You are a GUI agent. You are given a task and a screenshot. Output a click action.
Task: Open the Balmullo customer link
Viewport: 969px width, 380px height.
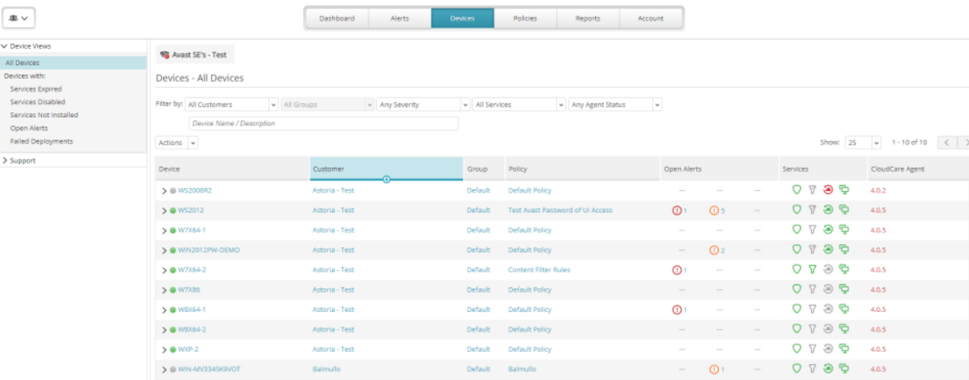pos(326,369)
